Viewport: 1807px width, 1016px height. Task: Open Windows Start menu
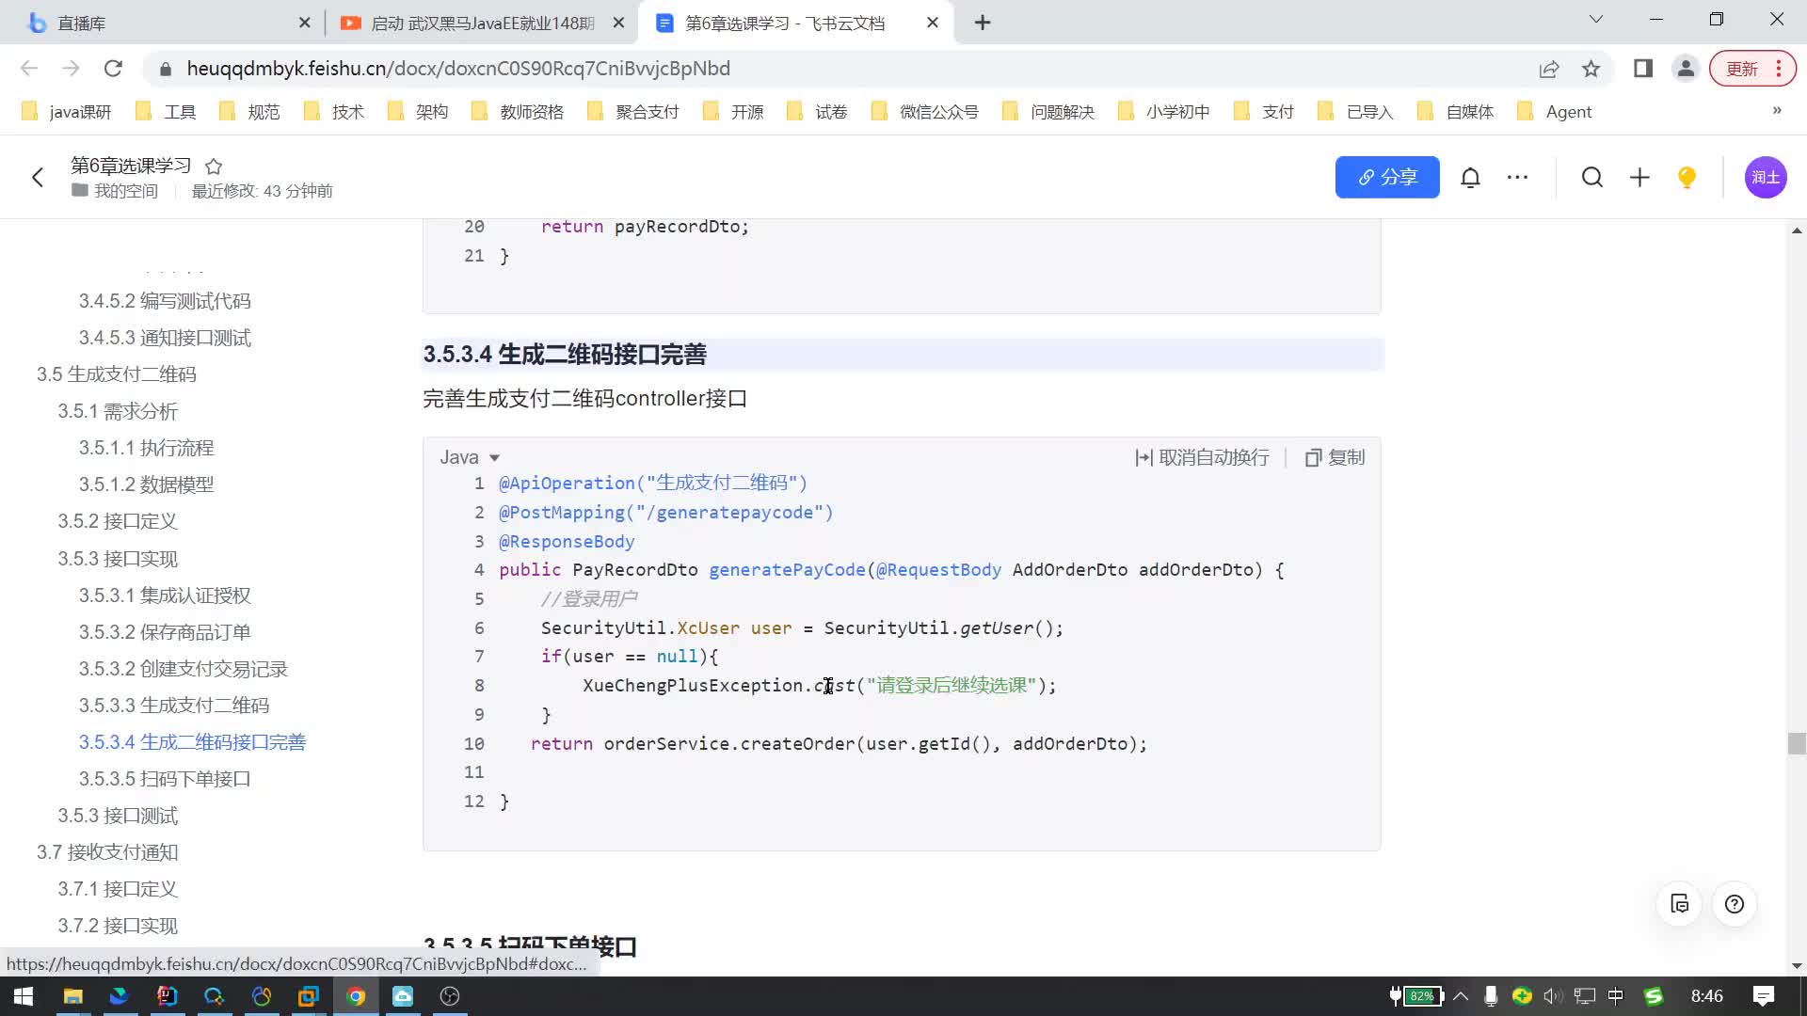pyautogui.click(x=24, y=996)
